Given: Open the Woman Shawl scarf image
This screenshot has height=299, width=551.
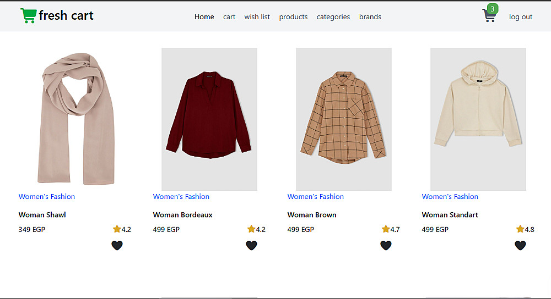Looking at the screenshot, I should [x=75, y=119].
